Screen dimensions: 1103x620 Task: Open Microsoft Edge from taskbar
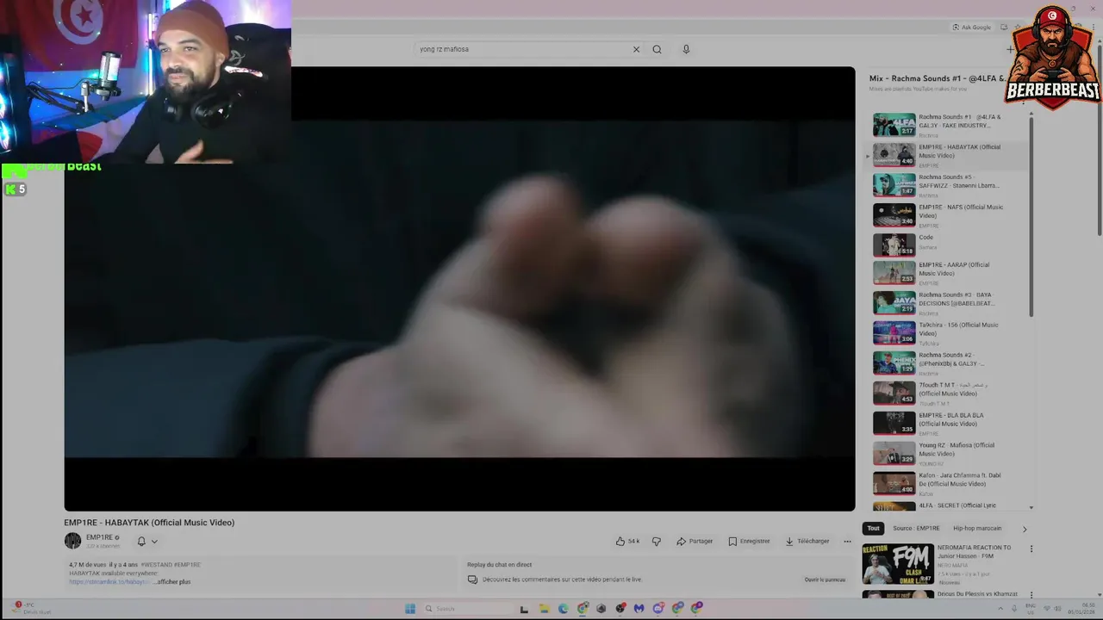[x=563, y=609]
